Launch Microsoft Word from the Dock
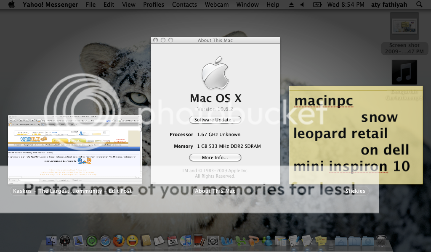 click(226, 241)
